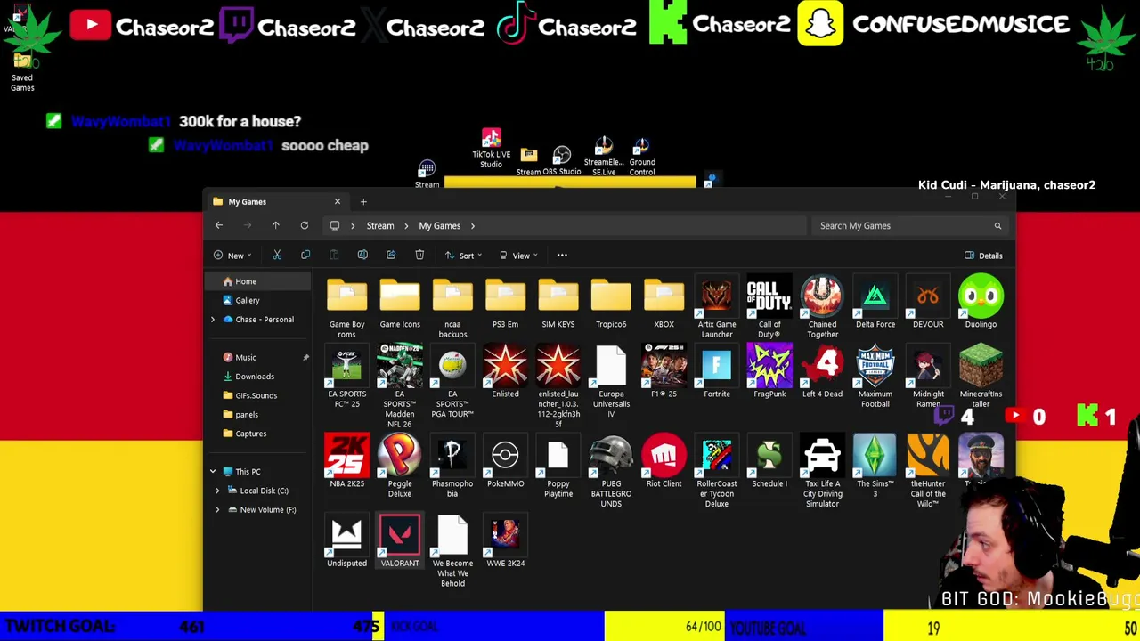1140x641 pixels.
Task: Select EA SPORTS PGA TOUR shortcut
Action: (x=452, y=383)
